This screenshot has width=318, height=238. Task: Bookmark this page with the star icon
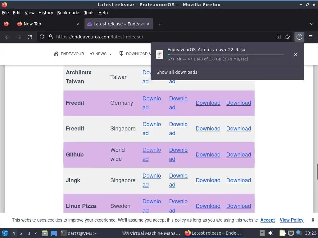point(287,37)
